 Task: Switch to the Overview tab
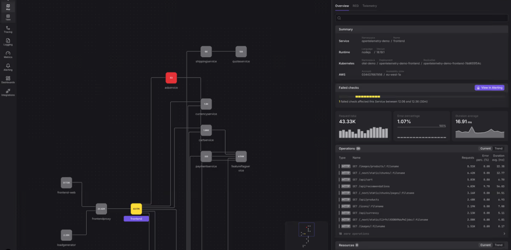tap(342, 6)
